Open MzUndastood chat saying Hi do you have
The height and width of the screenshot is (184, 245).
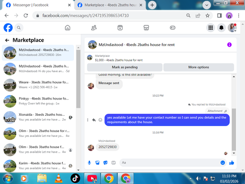(38, 69)
